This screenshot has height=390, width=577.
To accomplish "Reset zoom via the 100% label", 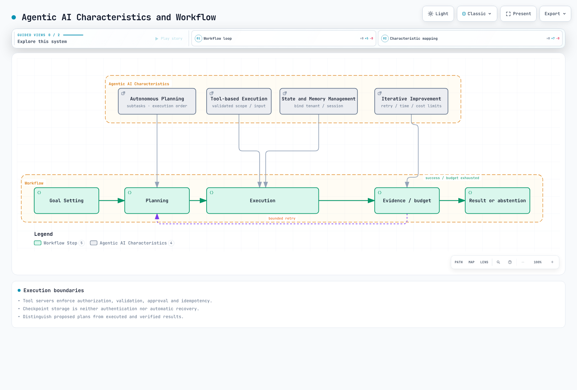I will 538,262.
